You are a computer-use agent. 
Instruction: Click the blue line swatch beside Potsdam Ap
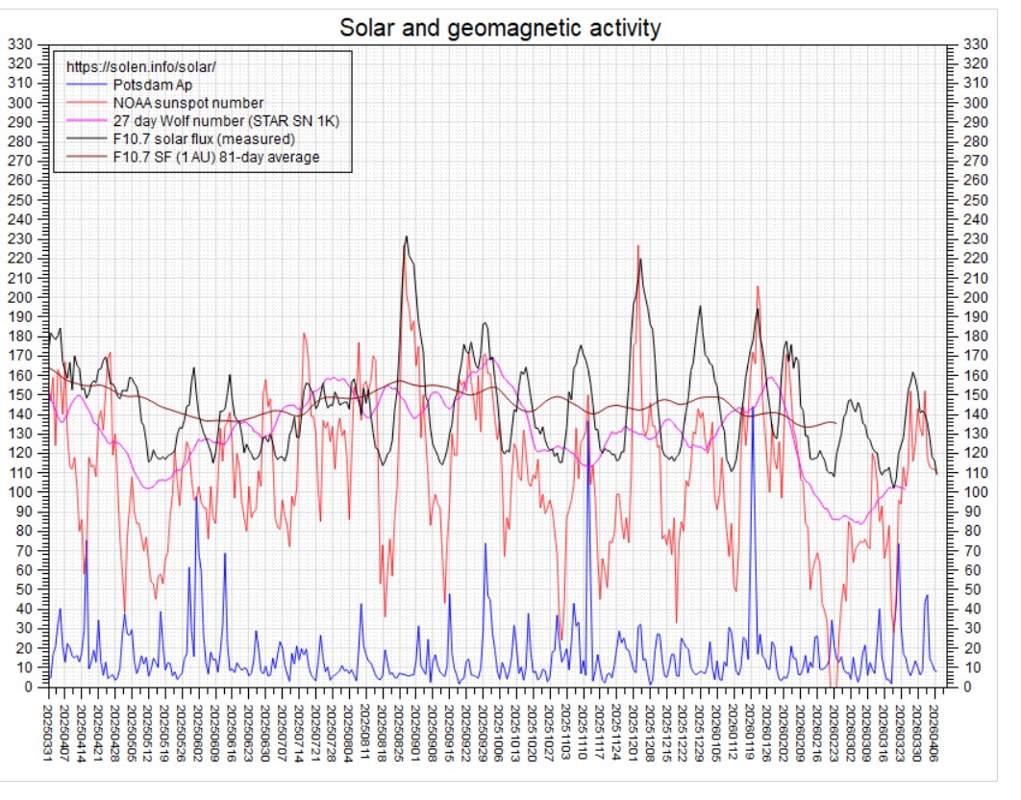[86, 85]
